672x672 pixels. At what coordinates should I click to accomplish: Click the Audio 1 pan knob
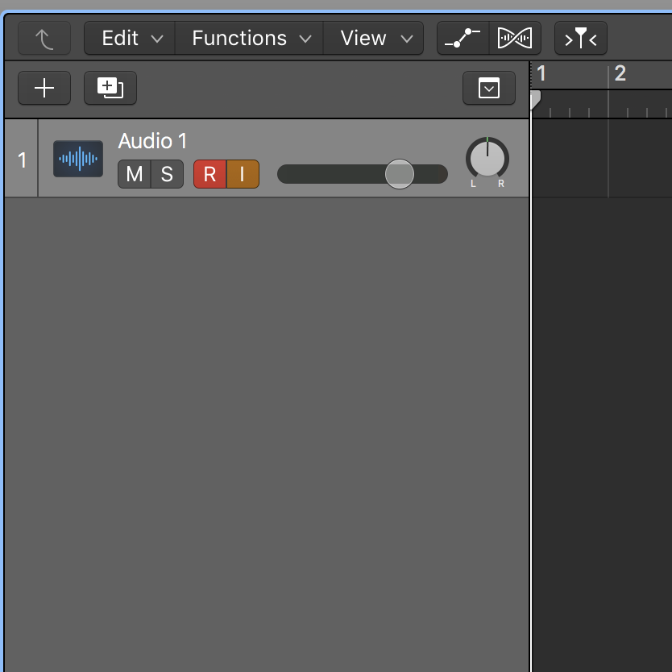point(487,158)
